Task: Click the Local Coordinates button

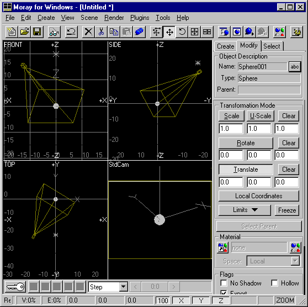Action: coord(259,196)
